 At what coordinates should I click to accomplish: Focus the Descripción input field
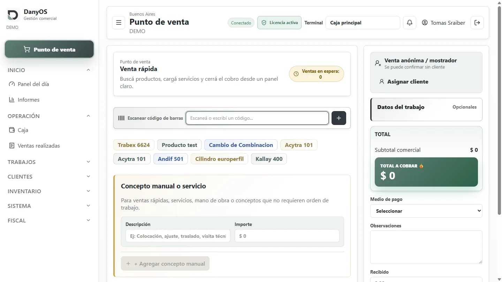tap(178, 236)
